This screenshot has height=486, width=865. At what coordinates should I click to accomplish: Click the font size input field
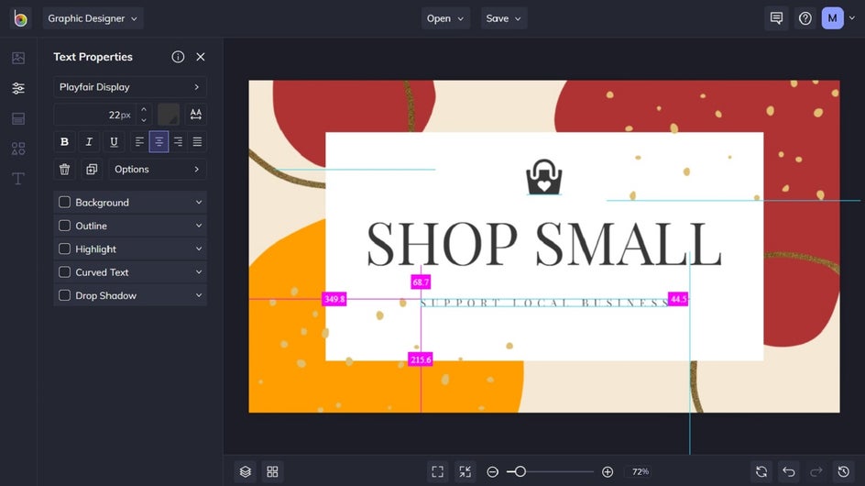point(95,115)
